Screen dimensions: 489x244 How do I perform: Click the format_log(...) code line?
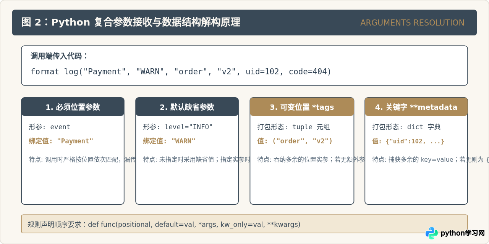coord(181,72)
